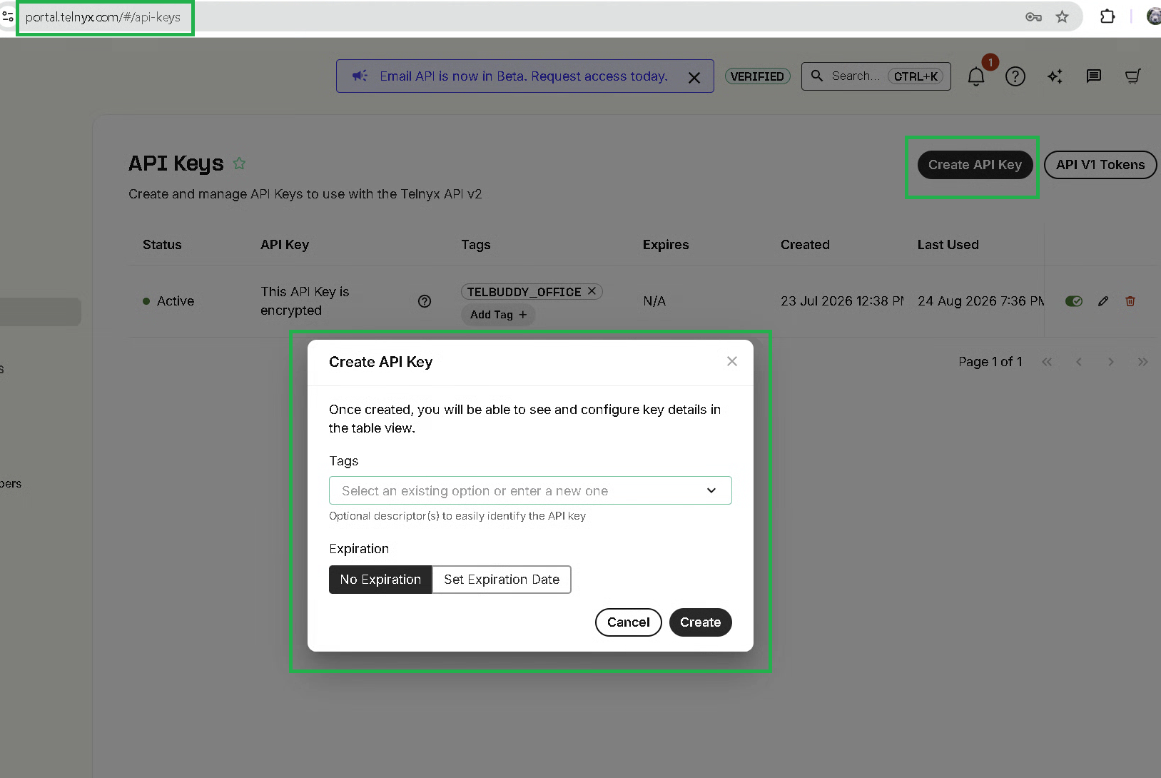Dismiss the Email API beta banner
This screenshot has height=778, width=1161.
click(x=694, y=77)
